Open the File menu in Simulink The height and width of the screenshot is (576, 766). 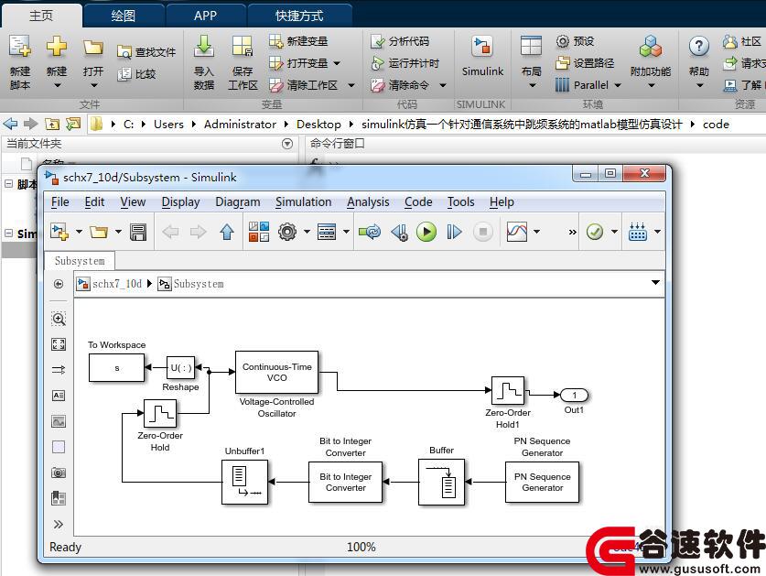pos(60,202)
